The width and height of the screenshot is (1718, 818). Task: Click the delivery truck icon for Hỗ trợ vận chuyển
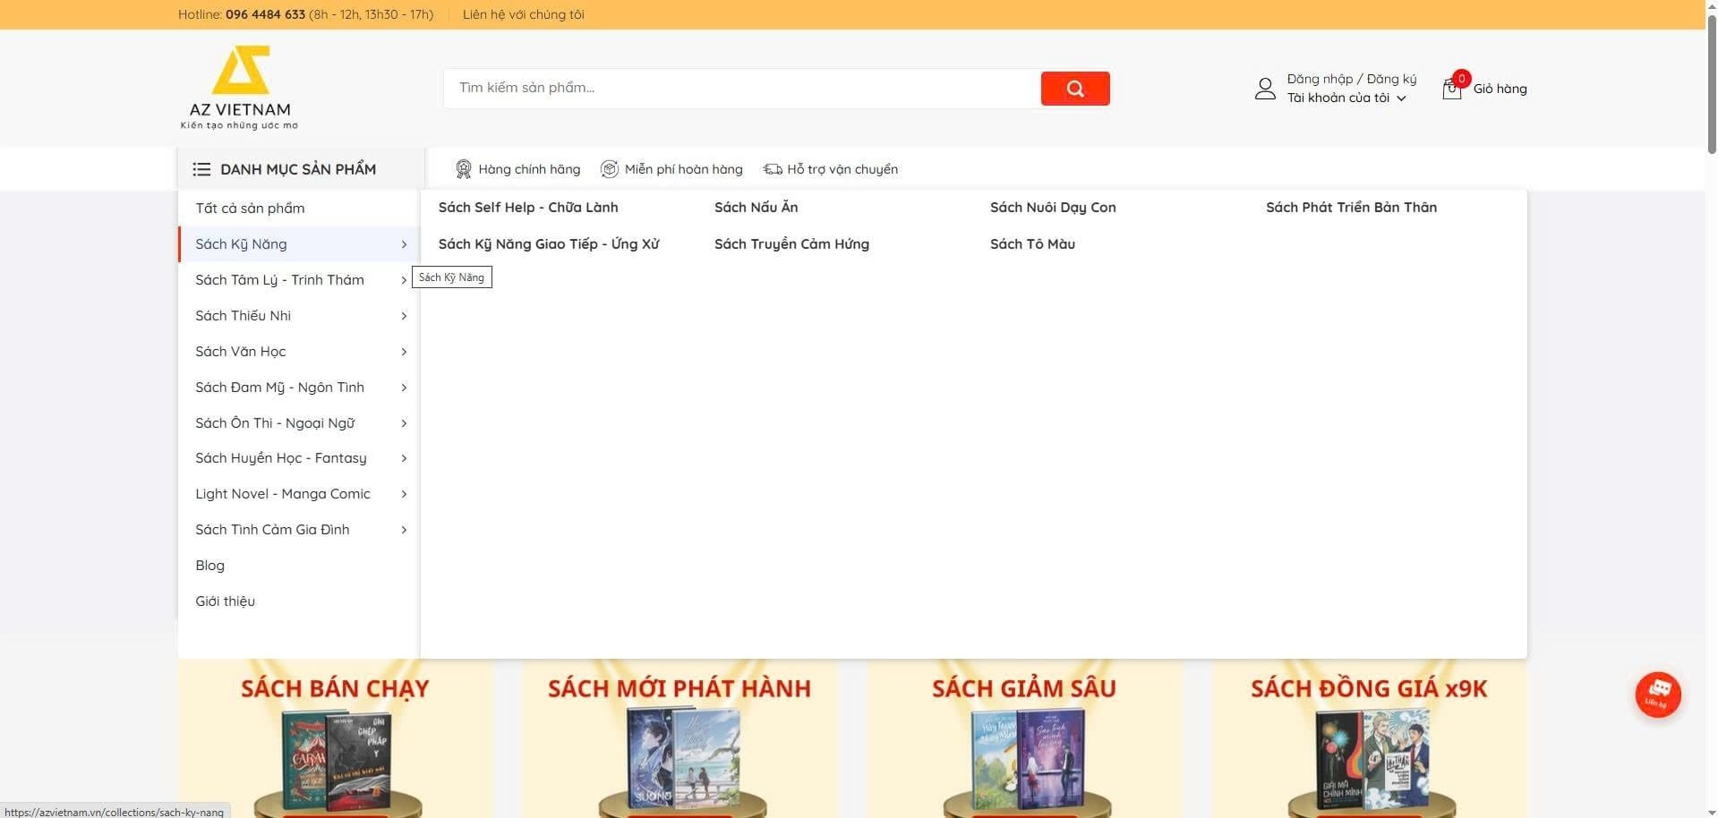pos(772,169)
